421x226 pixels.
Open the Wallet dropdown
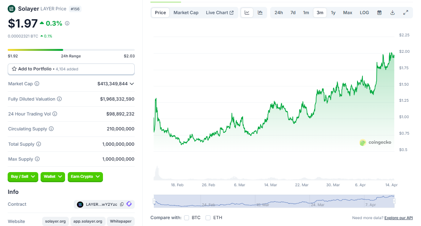tap(52, 177)
